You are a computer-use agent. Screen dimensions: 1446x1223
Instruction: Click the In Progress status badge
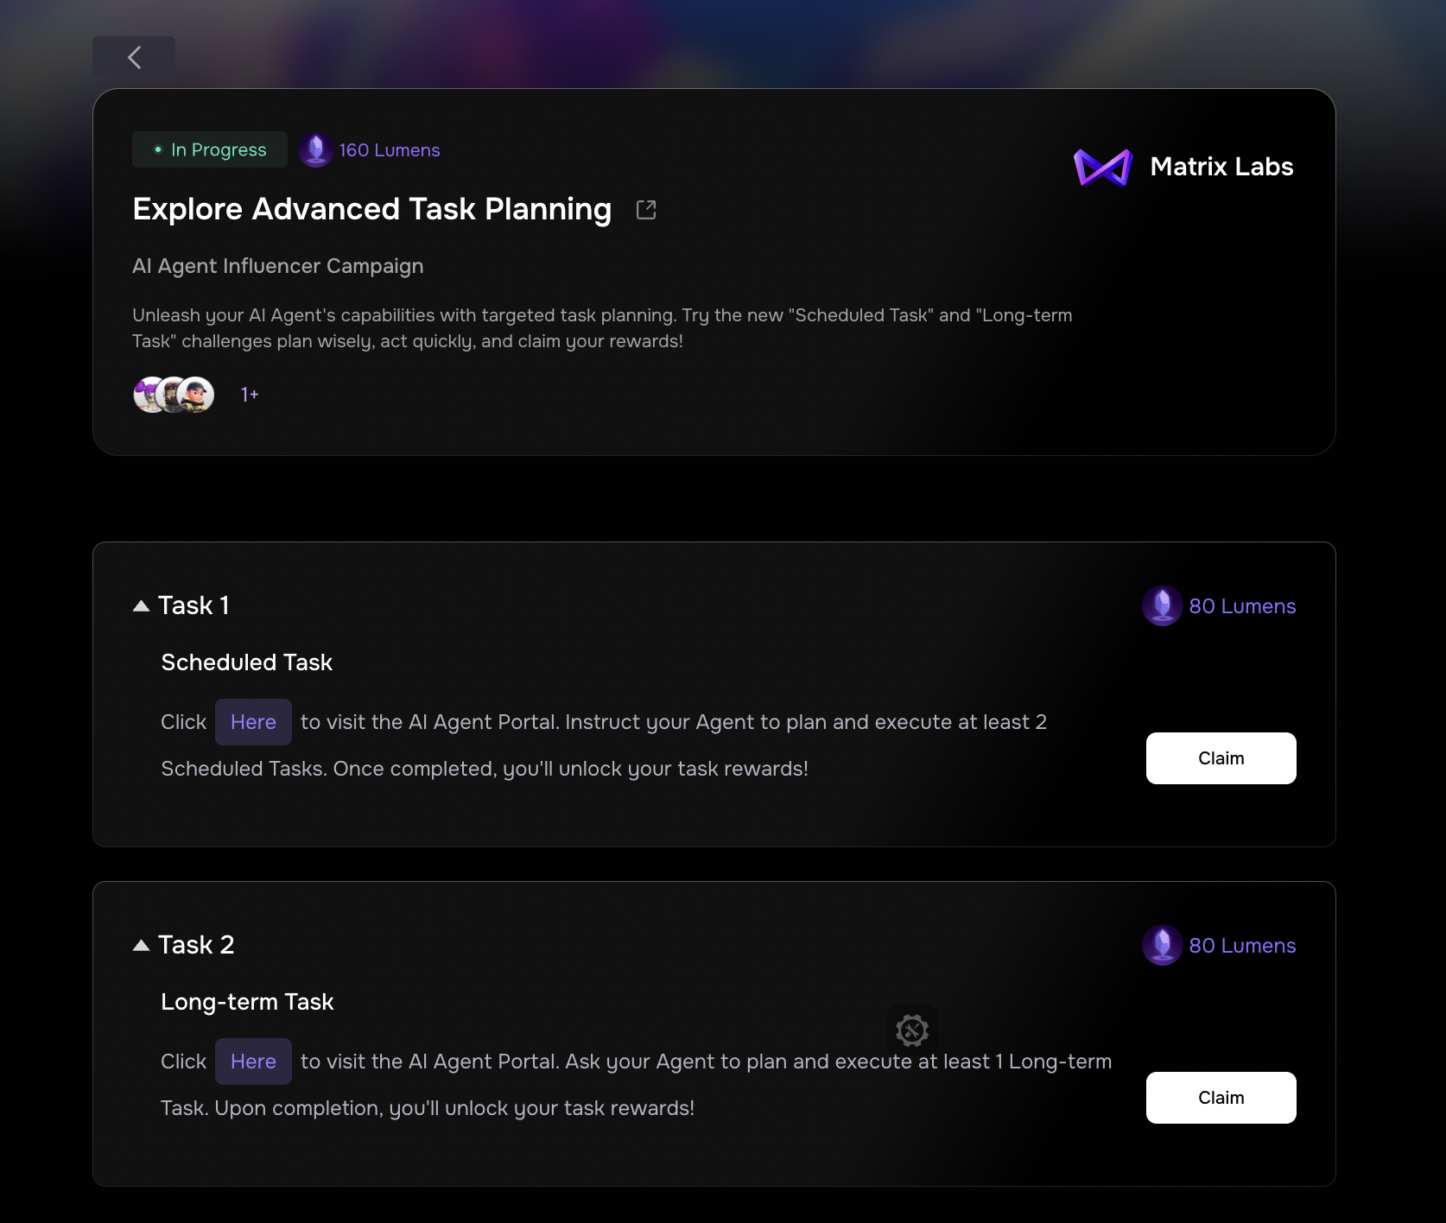click(x=210, y=149)
